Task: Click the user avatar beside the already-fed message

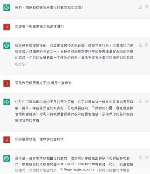Action: [x=7, y=83]
